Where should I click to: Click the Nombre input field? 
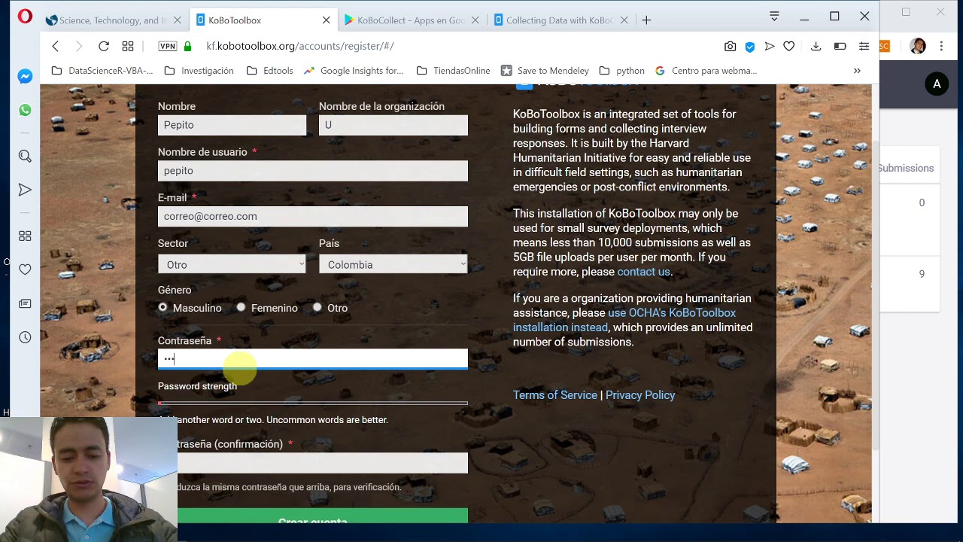click(x=232, y=125)
